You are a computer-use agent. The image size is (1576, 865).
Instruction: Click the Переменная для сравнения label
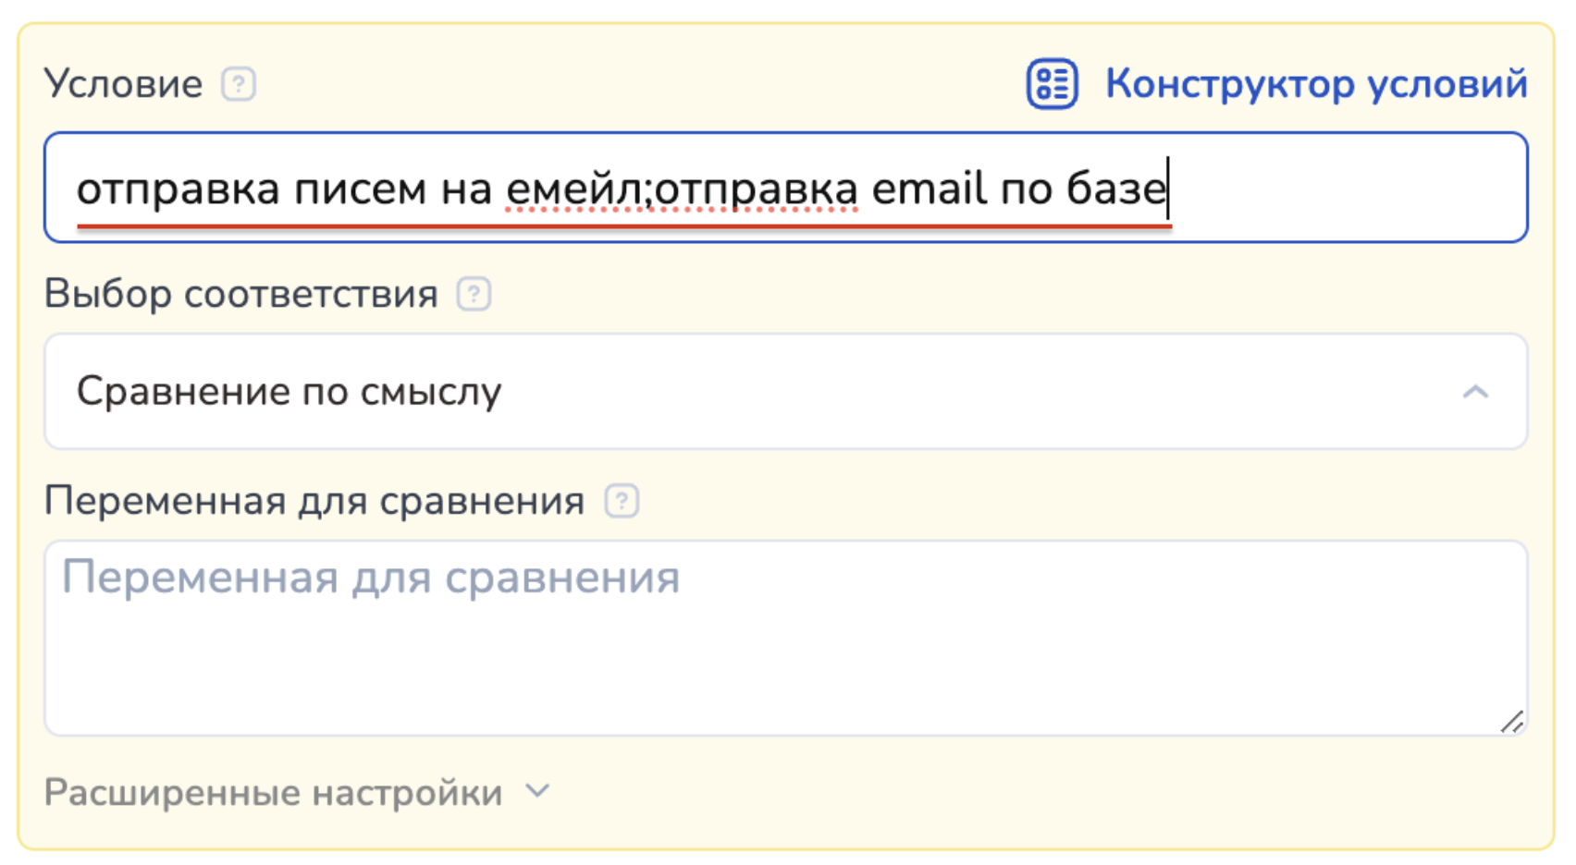coord(314,502)
